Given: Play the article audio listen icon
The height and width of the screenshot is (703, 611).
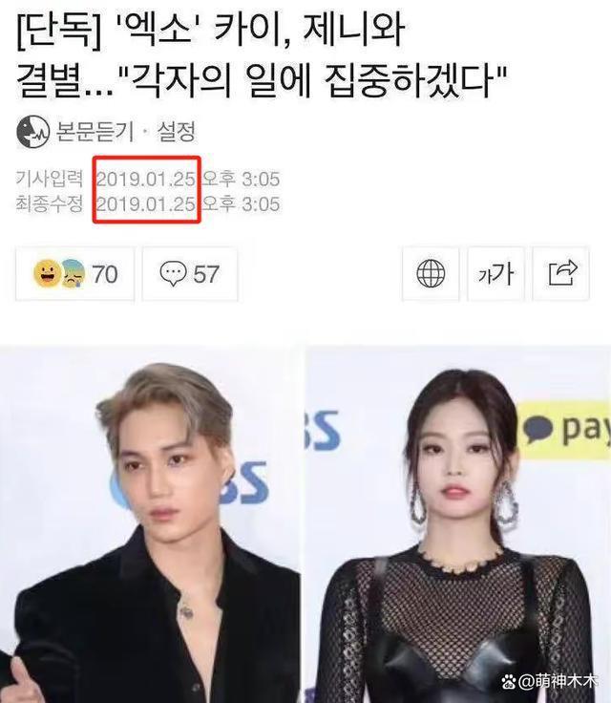Looking at the screenshot, I should [32, 132].
